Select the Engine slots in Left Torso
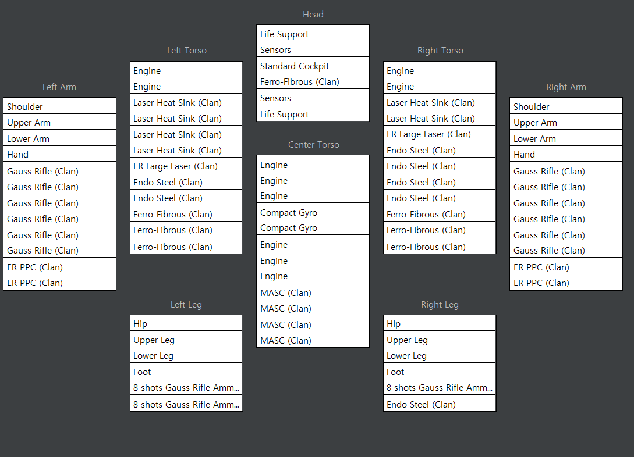The width and height of the screenshot is (634, 457). [x=186, y=78]
